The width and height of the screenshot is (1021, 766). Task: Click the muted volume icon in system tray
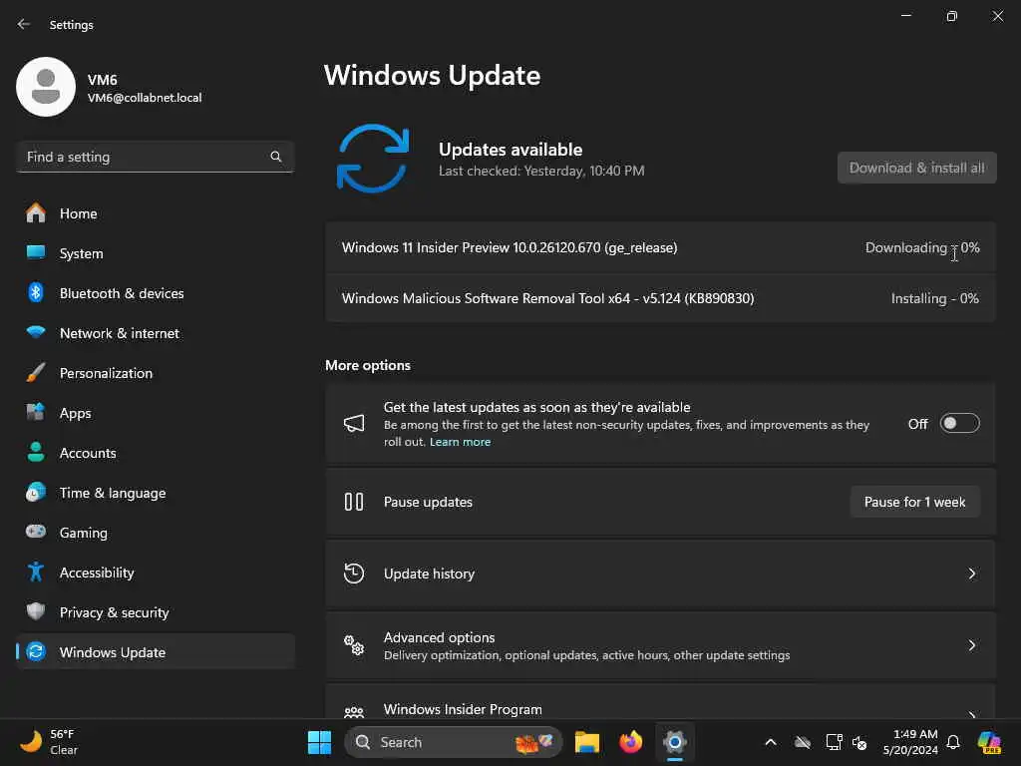859,742
